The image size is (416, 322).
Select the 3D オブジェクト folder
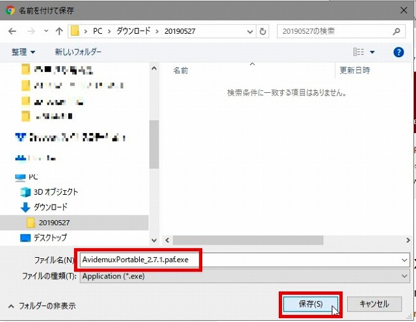pyautogui.click(x=55, y=192)
